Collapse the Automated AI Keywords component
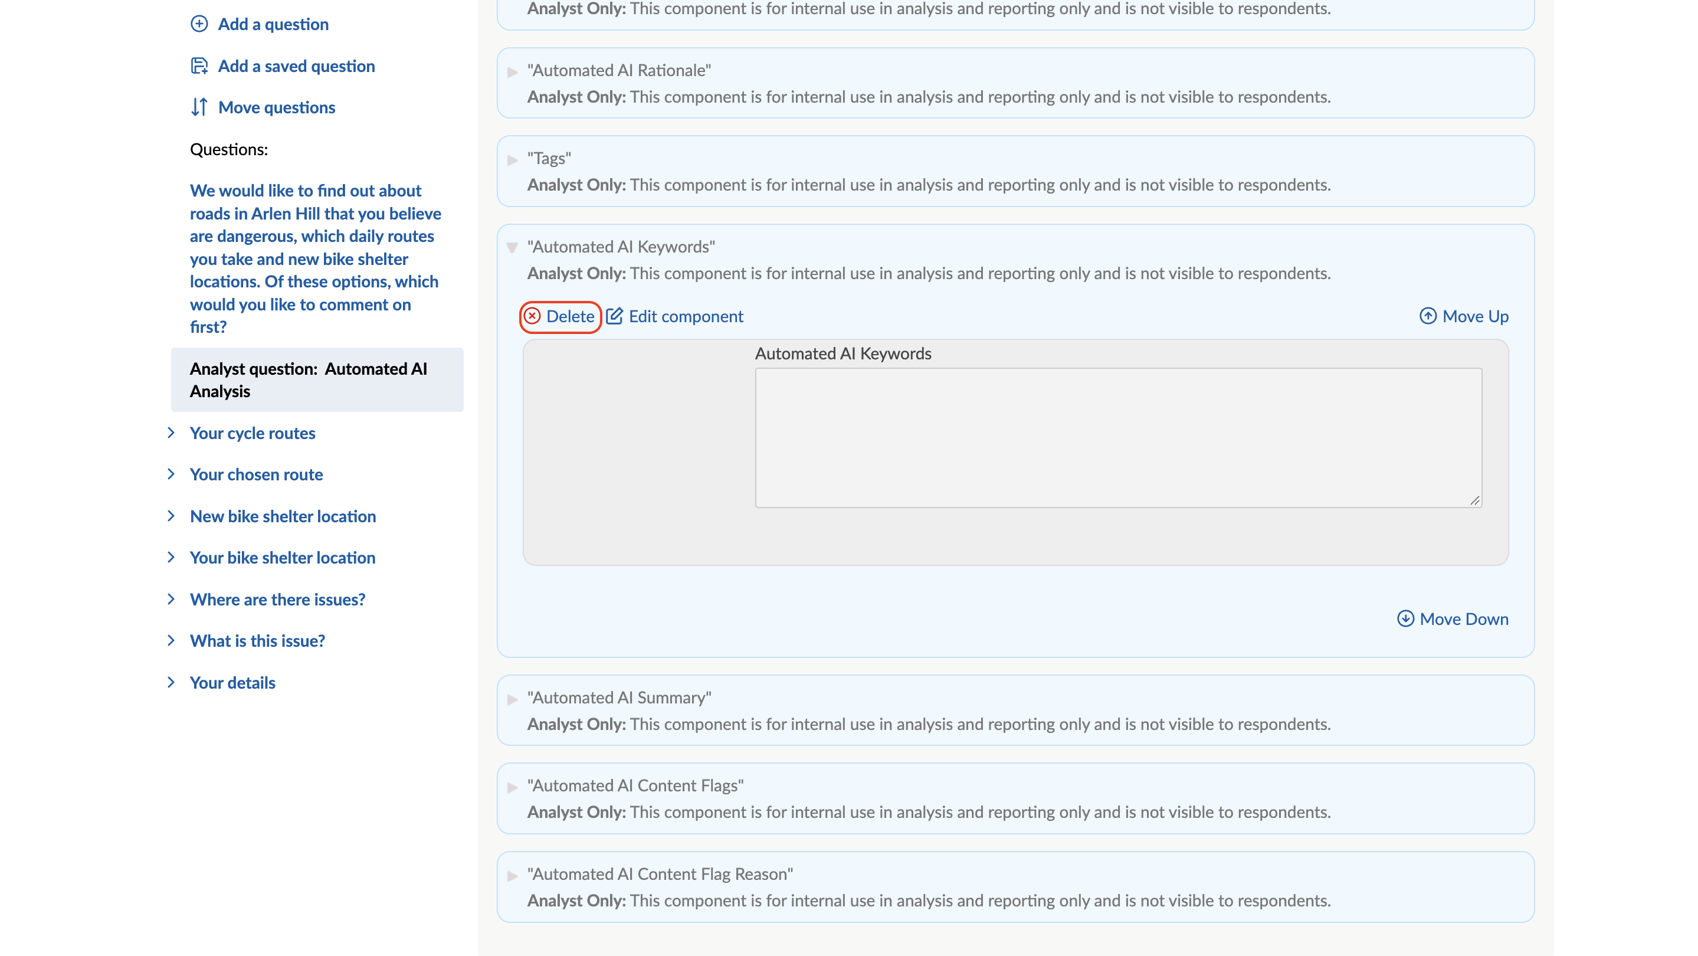This screenshot has width=1698, height=956. (512, 248)
